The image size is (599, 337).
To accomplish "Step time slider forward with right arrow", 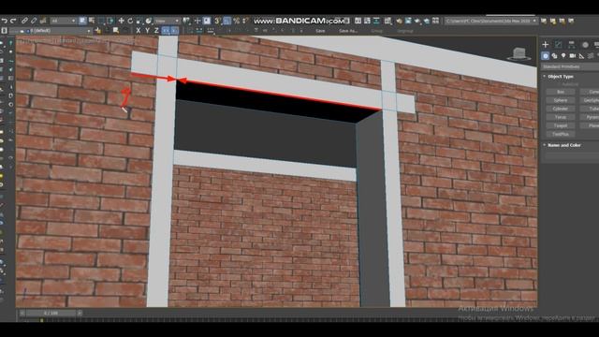I will [x=80, y=313].
